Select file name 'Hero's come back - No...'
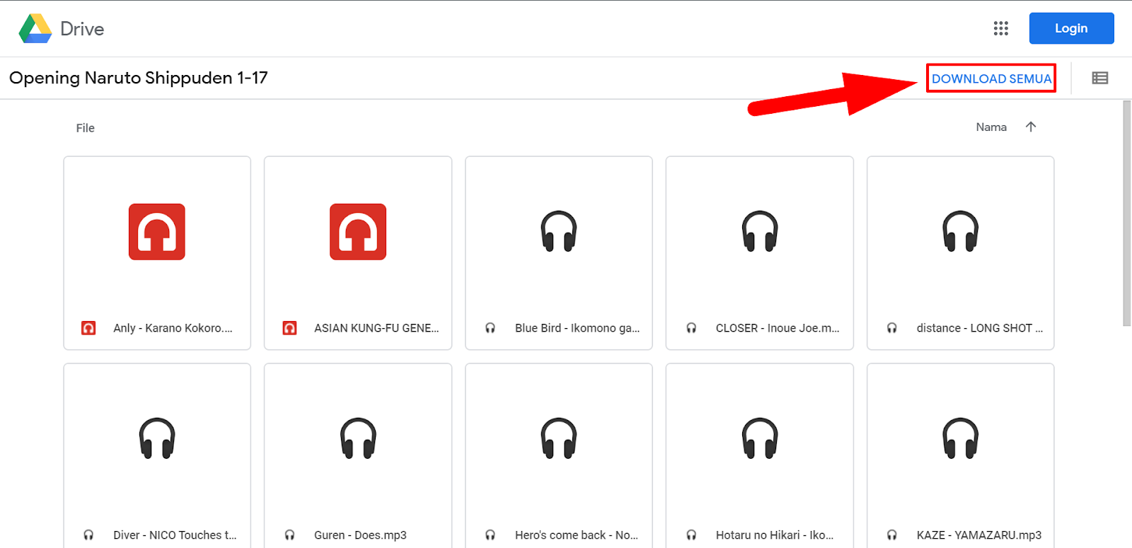The width and height of the screenshot is (1132, 548). pos(577,535)
